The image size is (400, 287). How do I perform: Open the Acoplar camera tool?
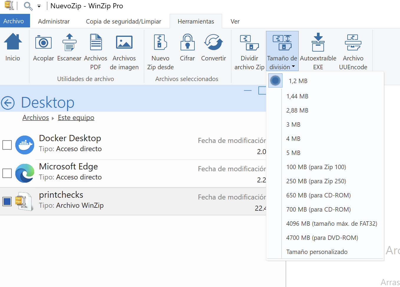(x=43, y=47)
